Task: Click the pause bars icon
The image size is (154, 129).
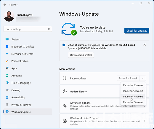Action: pos(65,78)
